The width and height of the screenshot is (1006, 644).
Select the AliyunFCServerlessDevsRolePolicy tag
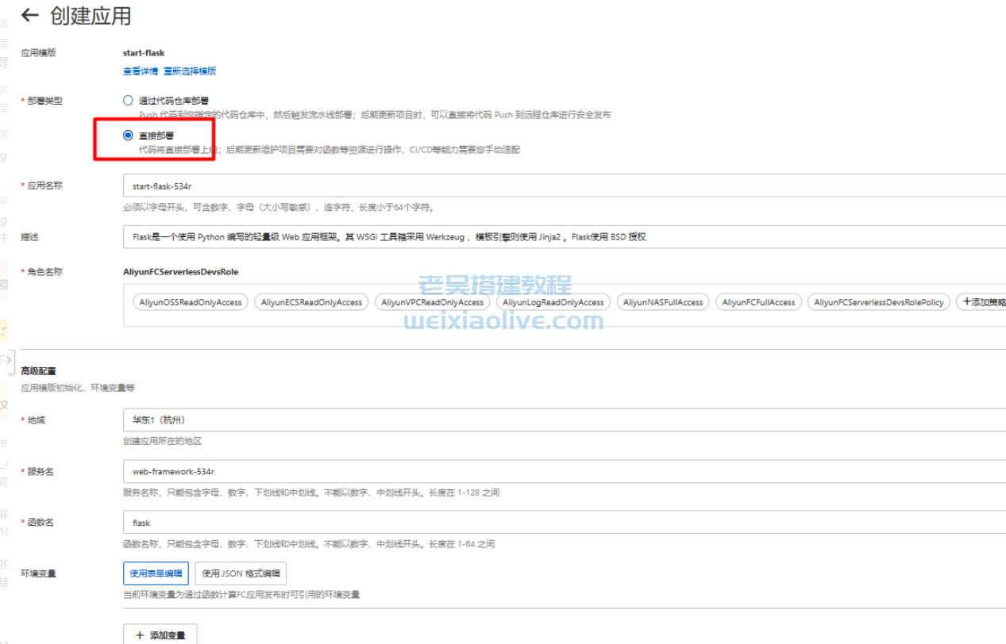(x=878, y=302)
